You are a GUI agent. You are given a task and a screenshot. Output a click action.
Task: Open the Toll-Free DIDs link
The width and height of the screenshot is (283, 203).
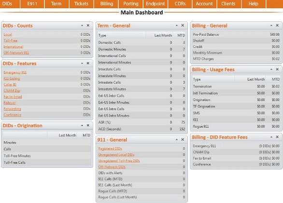coord(11,41)
